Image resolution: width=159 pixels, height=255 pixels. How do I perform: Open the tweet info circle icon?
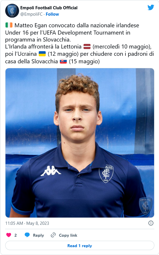tap(151, 223)
